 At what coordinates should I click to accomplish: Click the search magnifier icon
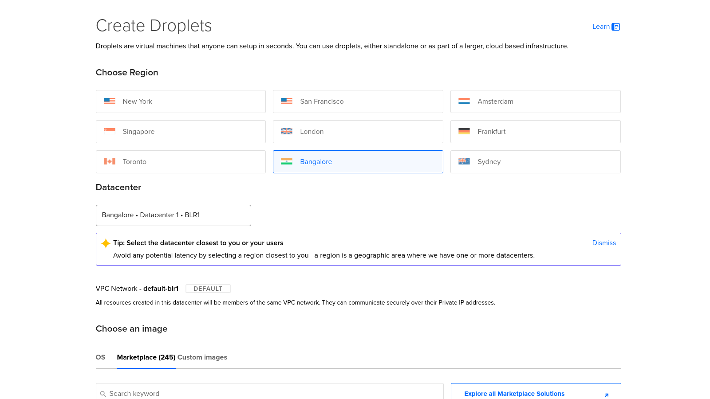(x=103, y=394)
